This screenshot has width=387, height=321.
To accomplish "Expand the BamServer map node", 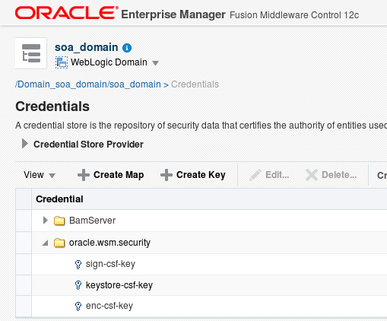I will tap(46, 221).
